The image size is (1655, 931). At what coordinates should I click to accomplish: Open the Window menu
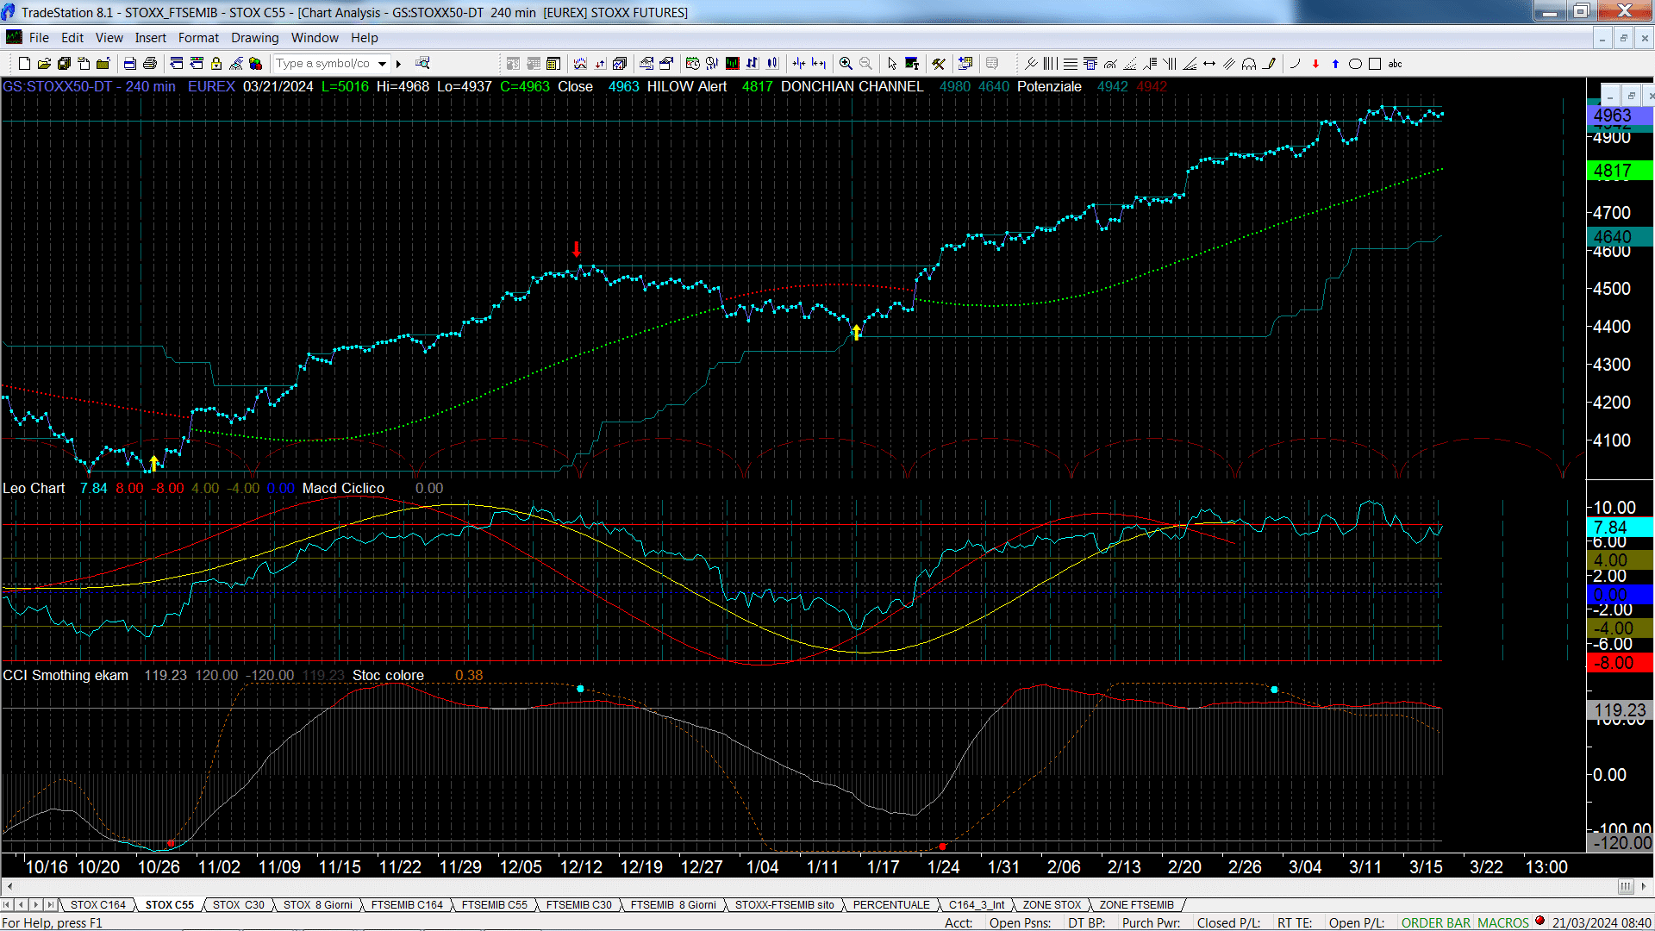click(x=315, y=38)
